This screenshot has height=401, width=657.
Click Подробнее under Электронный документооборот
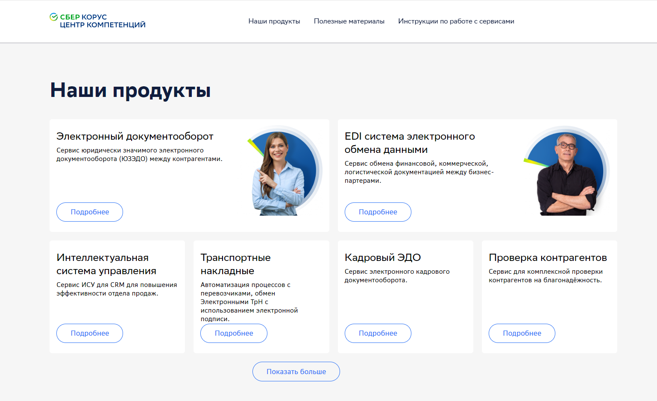point(89,212)
